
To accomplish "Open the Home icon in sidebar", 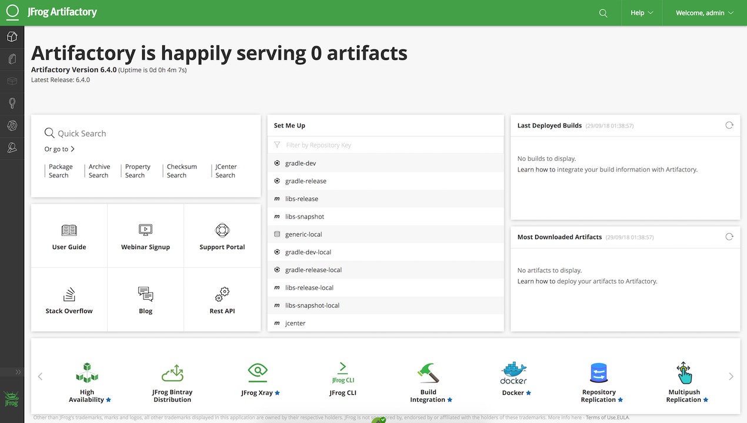I will point(12,37).
